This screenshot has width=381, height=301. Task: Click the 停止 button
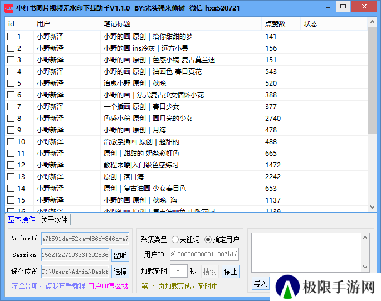pyautogui.click(x=231, y=272)
